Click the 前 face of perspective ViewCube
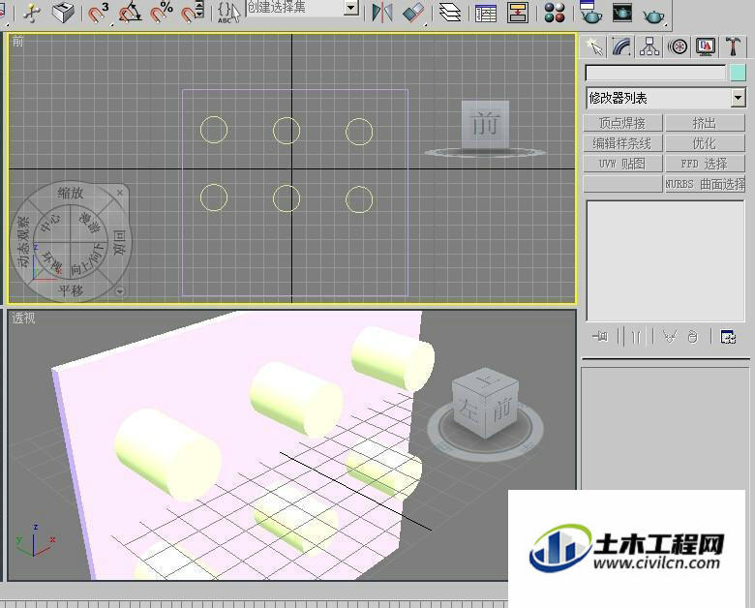Screen dimensions: 755x608 [x=501, y=410]
